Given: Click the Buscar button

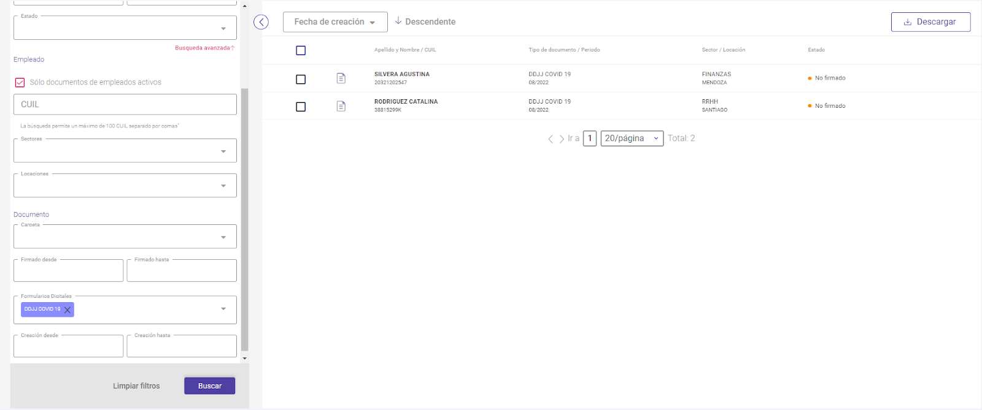Looking at the screenshot, I should coord(209,385).
